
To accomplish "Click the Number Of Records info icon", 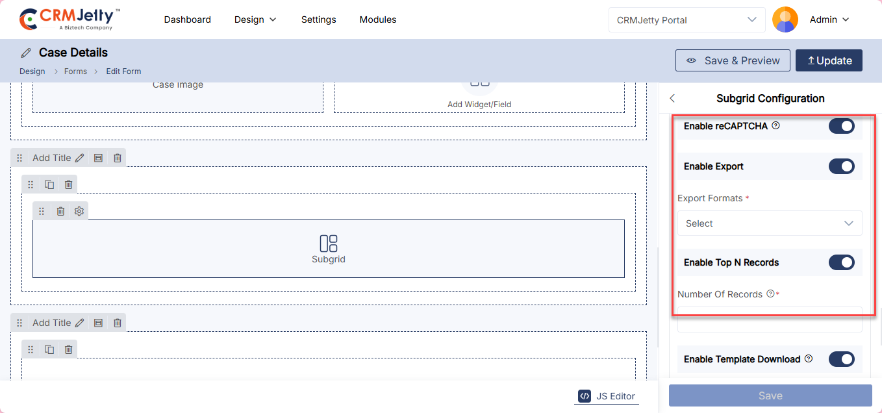I will tap(770, 294).
